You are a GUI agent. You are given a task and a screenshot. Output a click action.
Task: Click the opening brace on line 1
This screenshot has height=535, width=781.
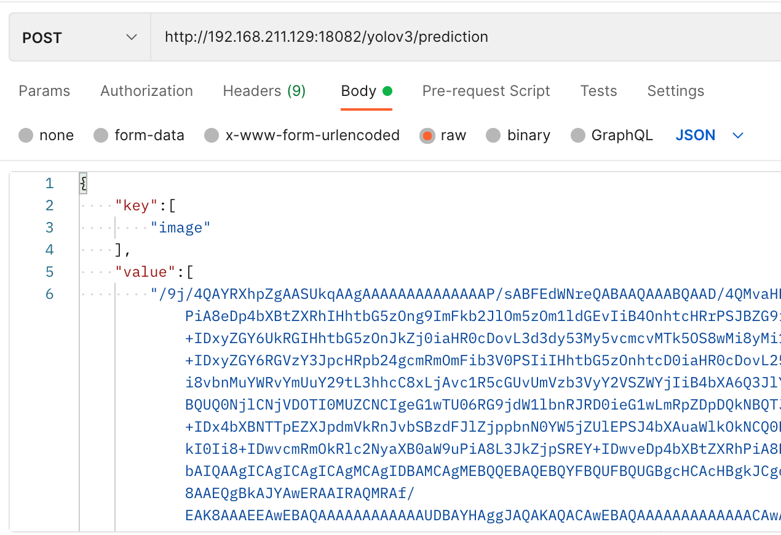pyautogui.click(x=83, y=183)
